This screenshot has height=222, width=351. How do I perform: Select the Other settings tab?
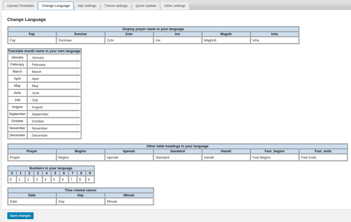(175, 6)
